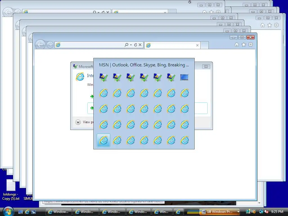
Task: Close the Microsoft error dialog
Action: pyautogui.click(x=206, y=66)
